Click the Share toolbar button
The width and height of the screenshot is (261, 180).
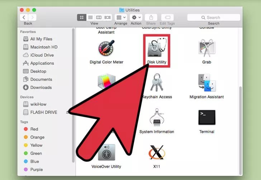pyautogui.click(x=151, y=17)
